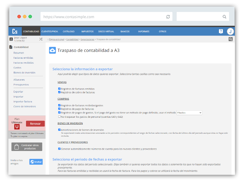Open Facturas emitidas in the sidebar
Screen dimensions: 244x180
click(x=23, y=58)
